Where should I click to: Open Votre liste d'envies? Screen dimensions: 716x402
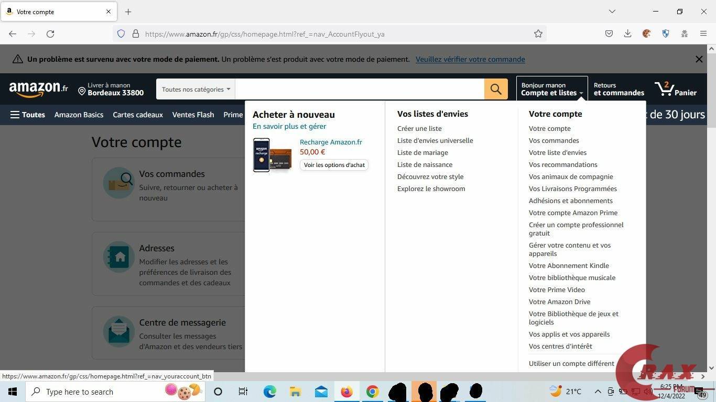tap(558, 152)
